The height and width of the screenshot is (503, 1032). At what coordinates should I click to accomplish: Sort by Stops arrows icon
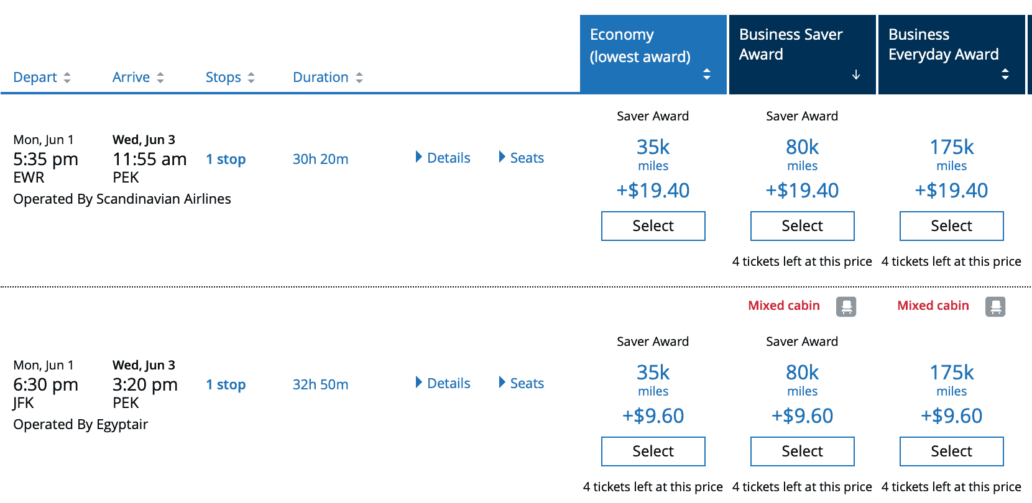tap(251, 78)
